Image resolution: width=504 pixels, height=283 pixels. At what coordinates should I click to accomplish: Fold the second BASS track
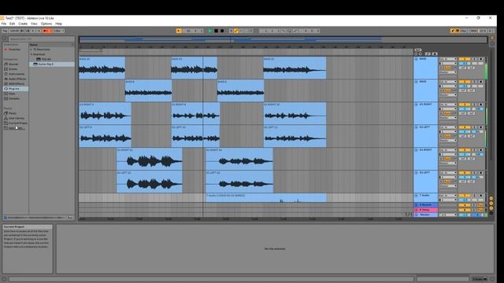[x=417, y=82]
